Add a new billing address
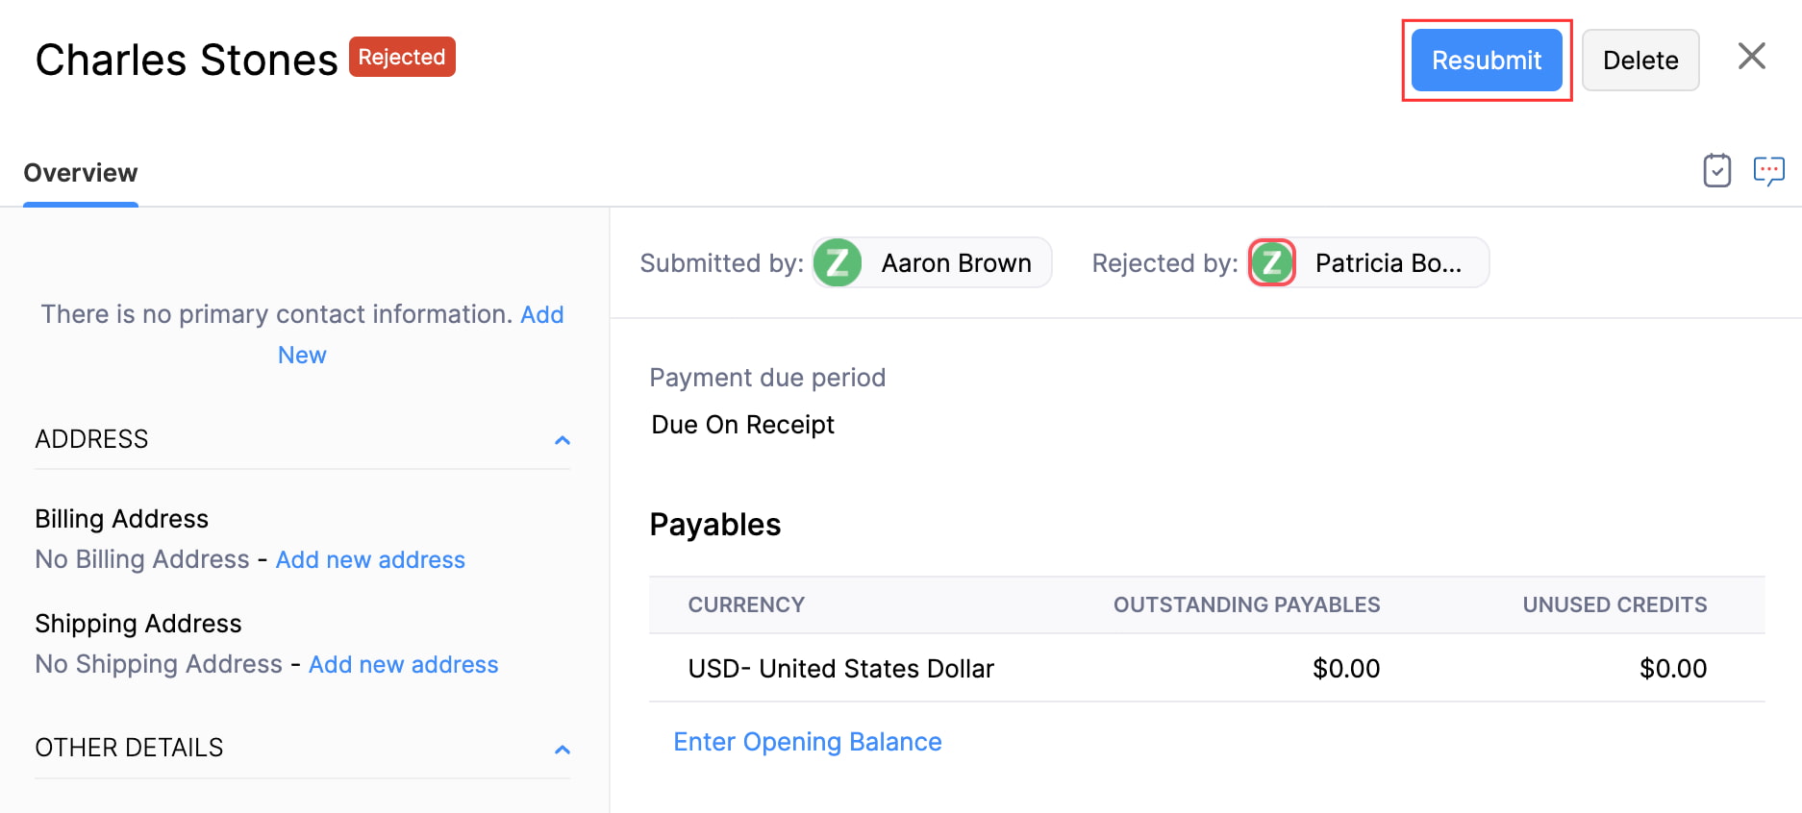Screen dimensions: 1802x813 coord(370,559)
